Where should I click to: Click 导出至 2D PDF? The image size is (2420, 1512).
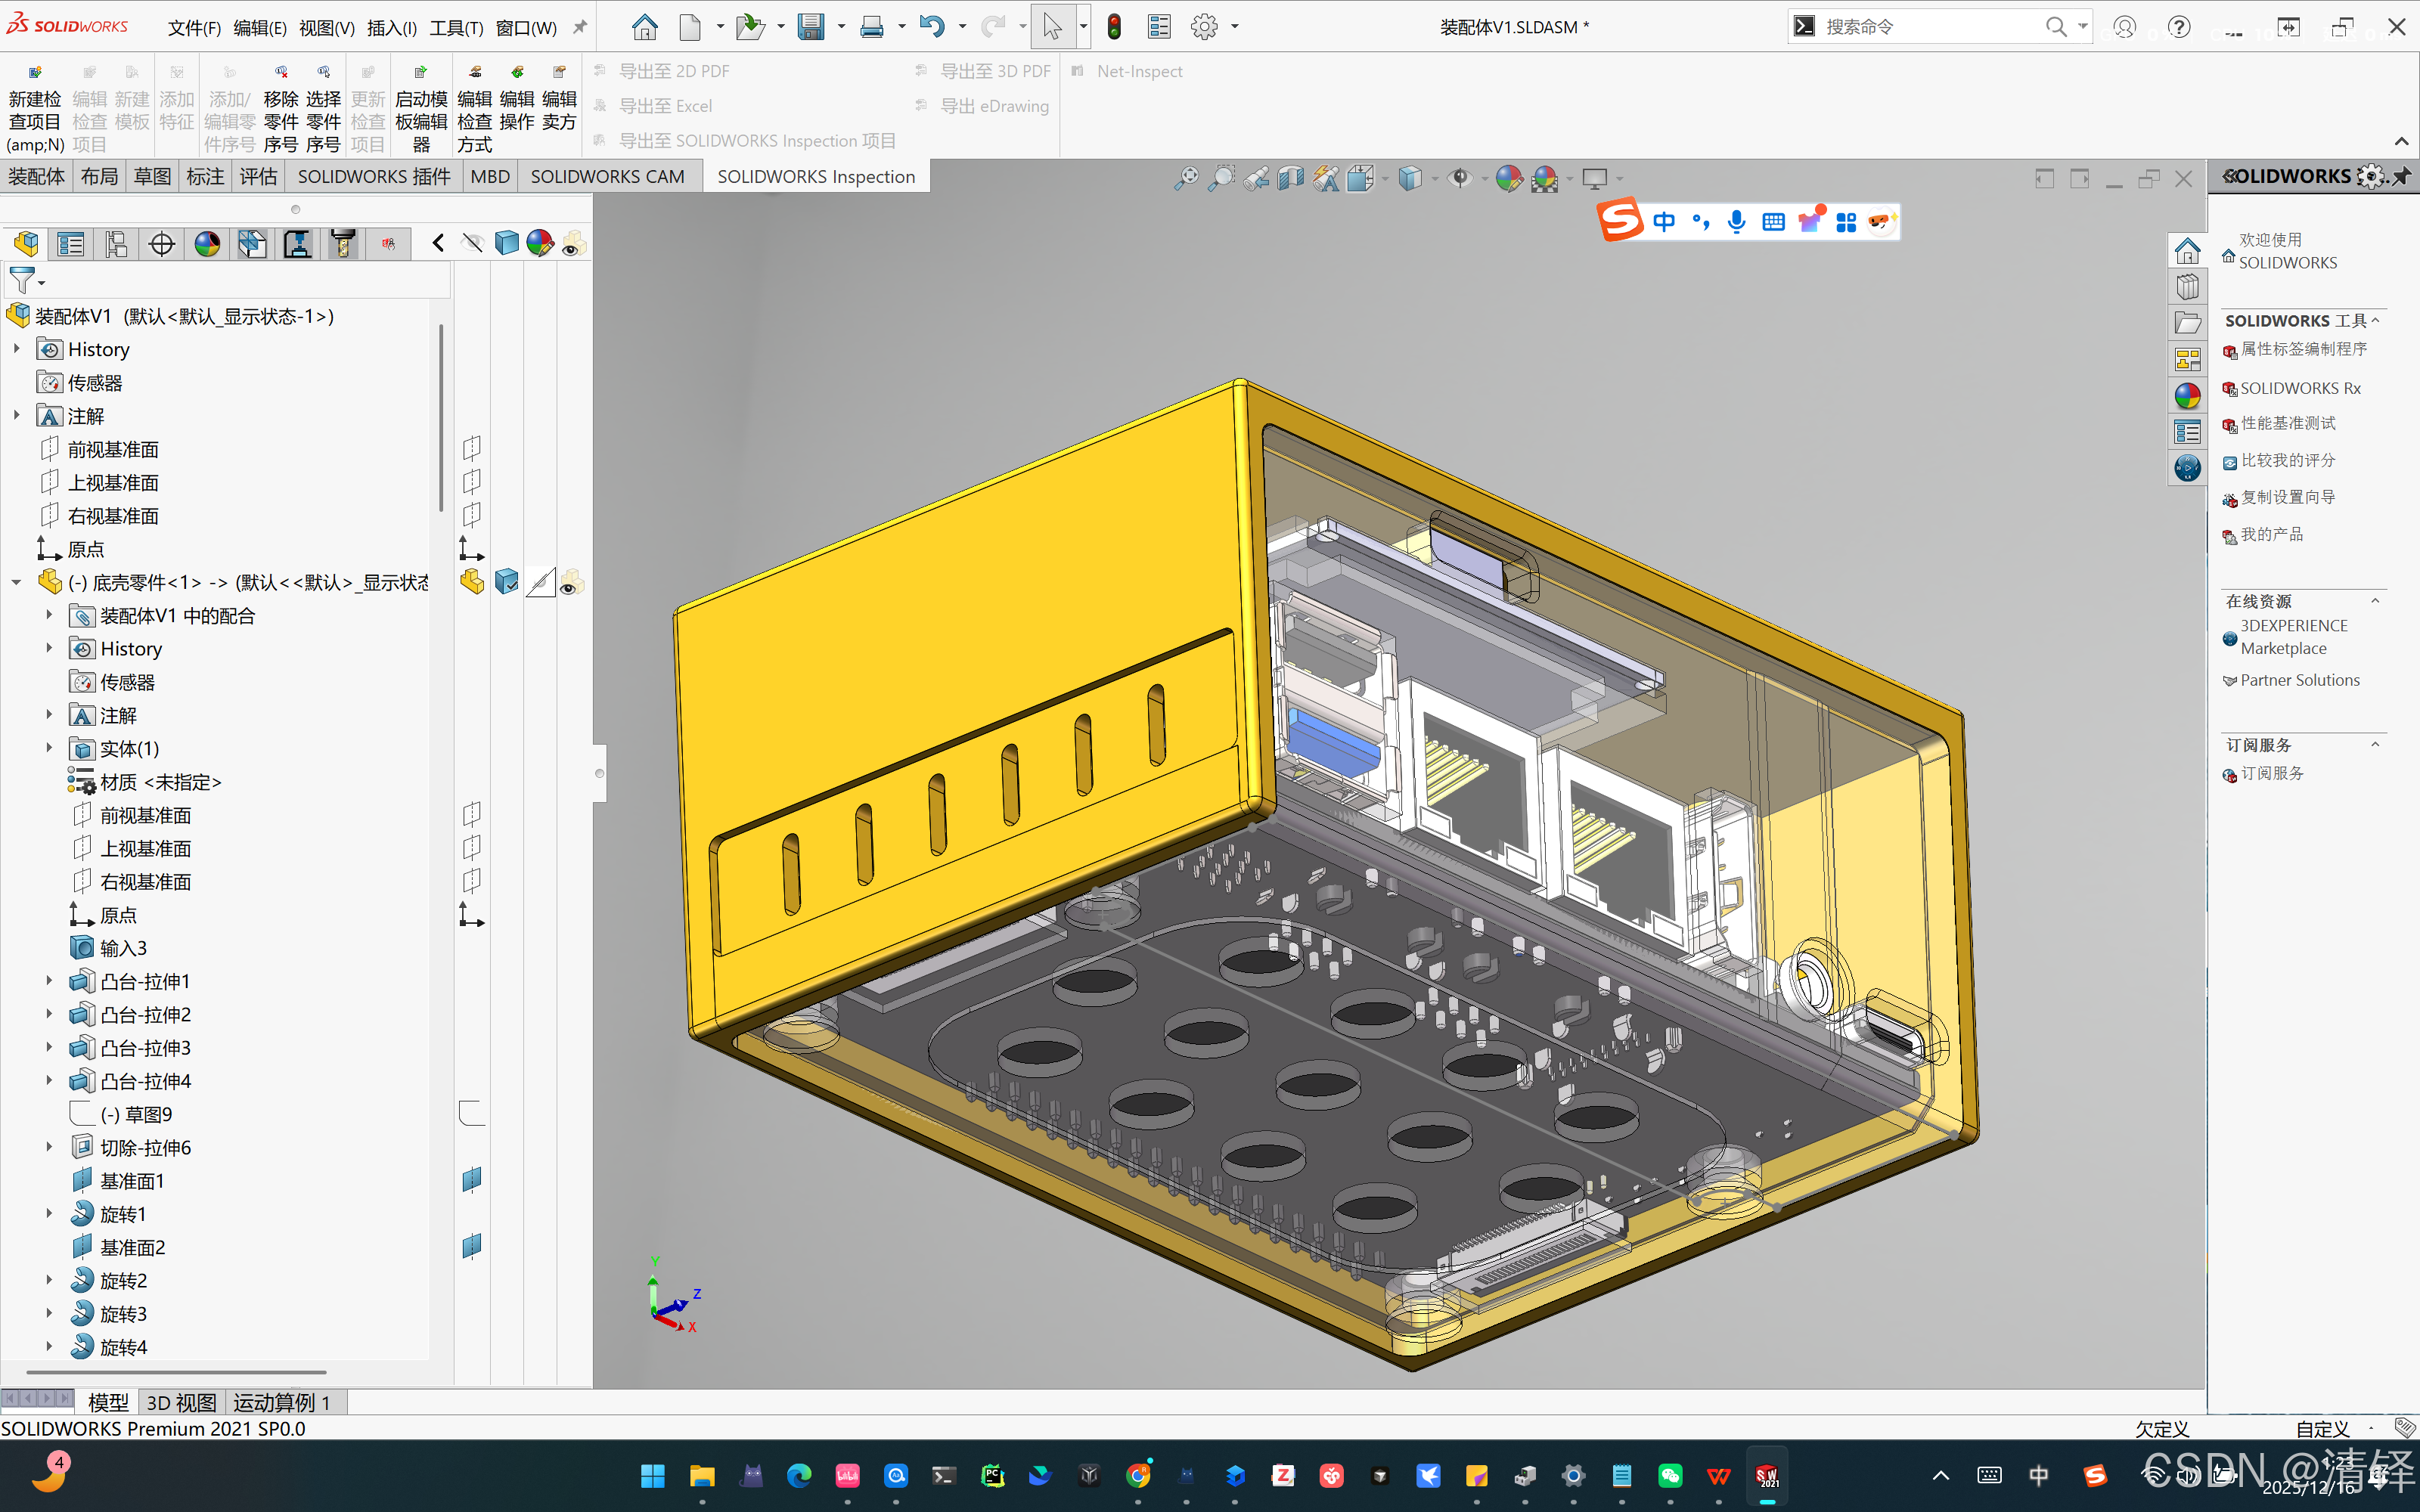pyautogui.click(x=673, y=70)
